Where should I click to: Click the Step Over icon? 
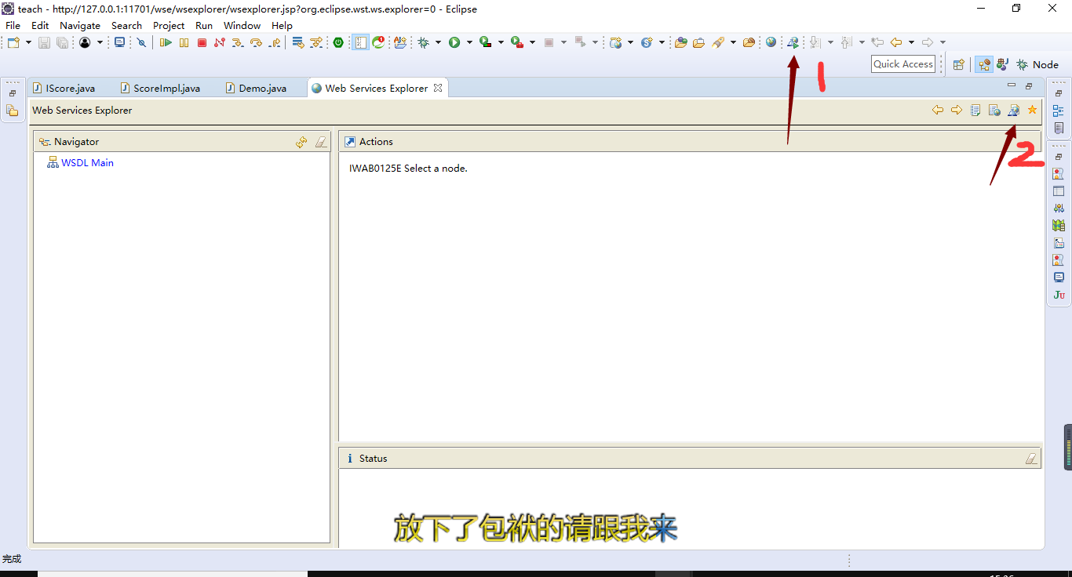coord(256,42)
